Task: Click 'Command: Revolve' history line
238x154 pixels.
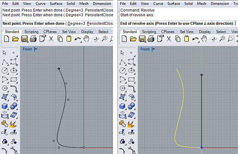Action: (x=137, y=10)
